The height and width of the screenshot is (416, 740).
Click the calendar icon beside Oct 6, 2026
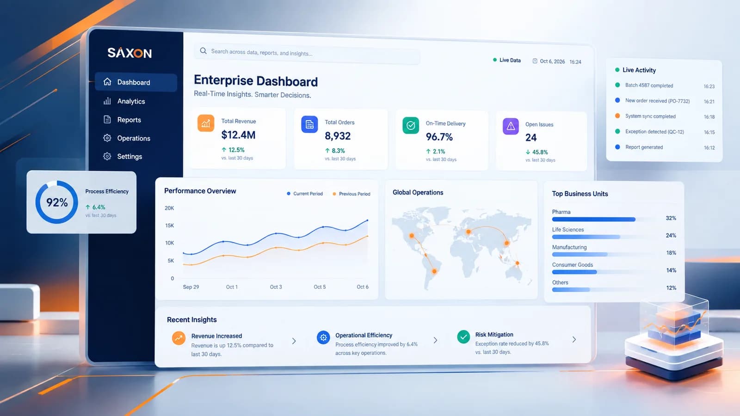pos(535,61)
